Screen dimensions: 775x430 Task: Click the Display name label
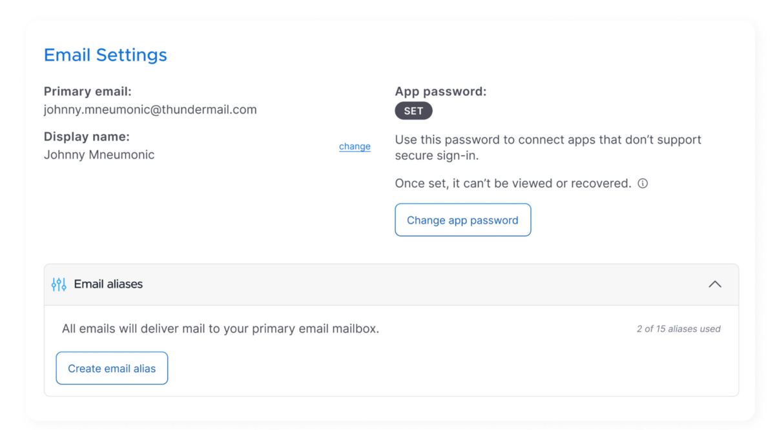click(87, 137)
